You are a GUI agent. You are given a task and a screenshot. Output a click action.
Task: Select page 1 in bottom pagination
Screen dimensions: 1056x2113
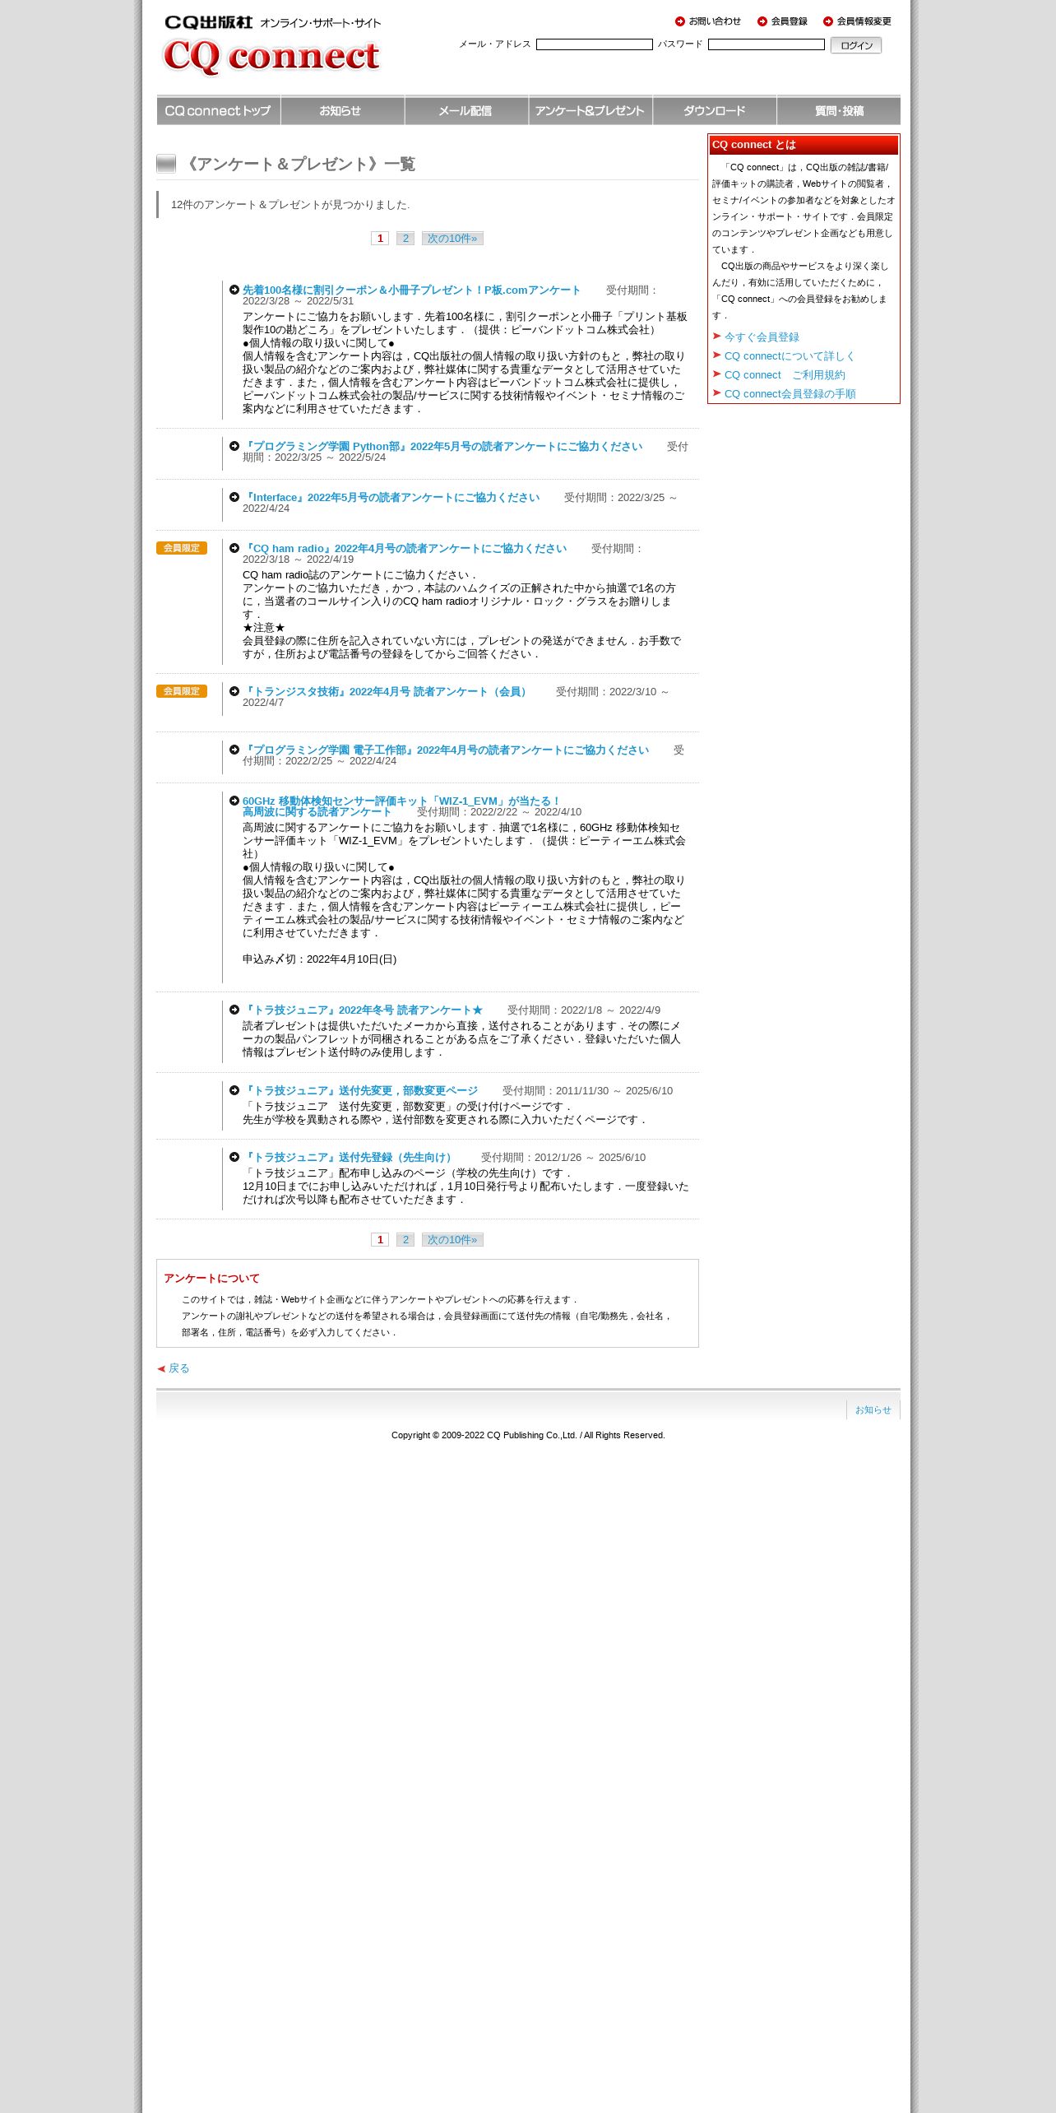[380, 1240]
